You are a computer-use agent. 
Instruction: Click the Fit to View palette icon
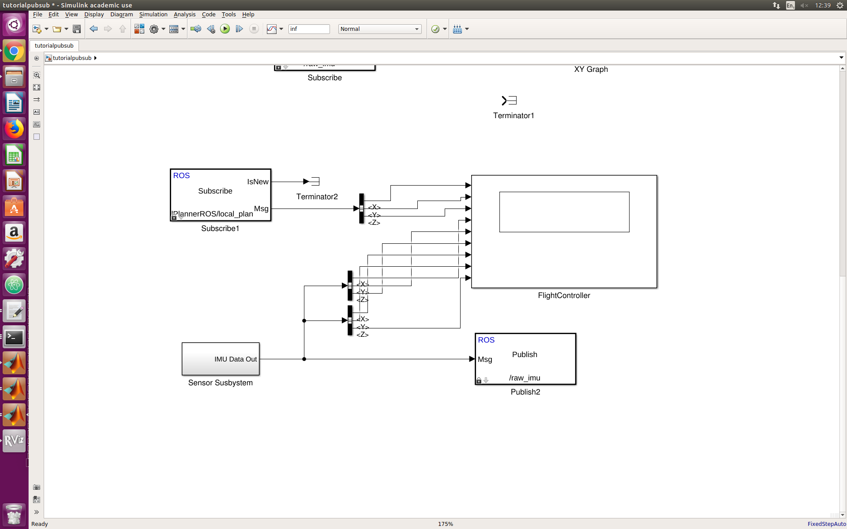tap(37, 87)
